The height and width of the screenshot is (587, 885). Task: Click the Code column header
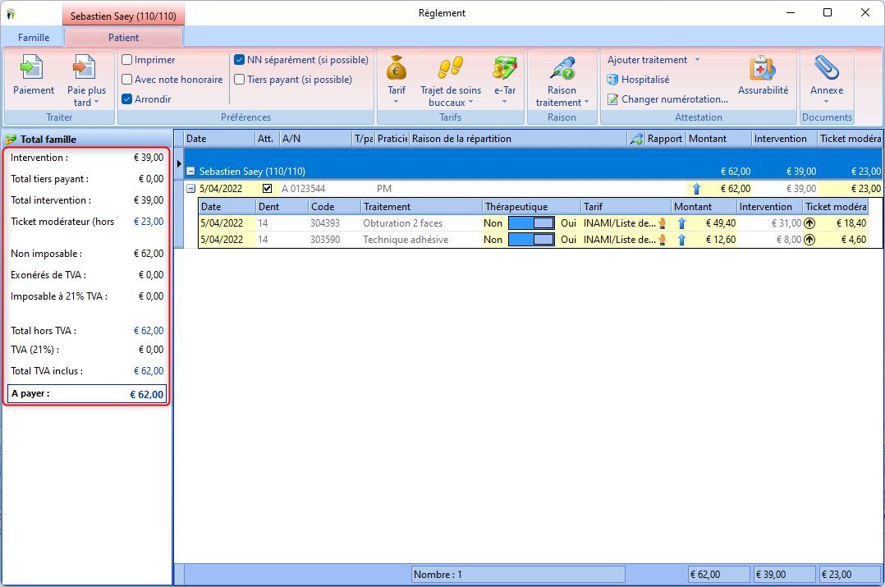click(x=335, y=207)
